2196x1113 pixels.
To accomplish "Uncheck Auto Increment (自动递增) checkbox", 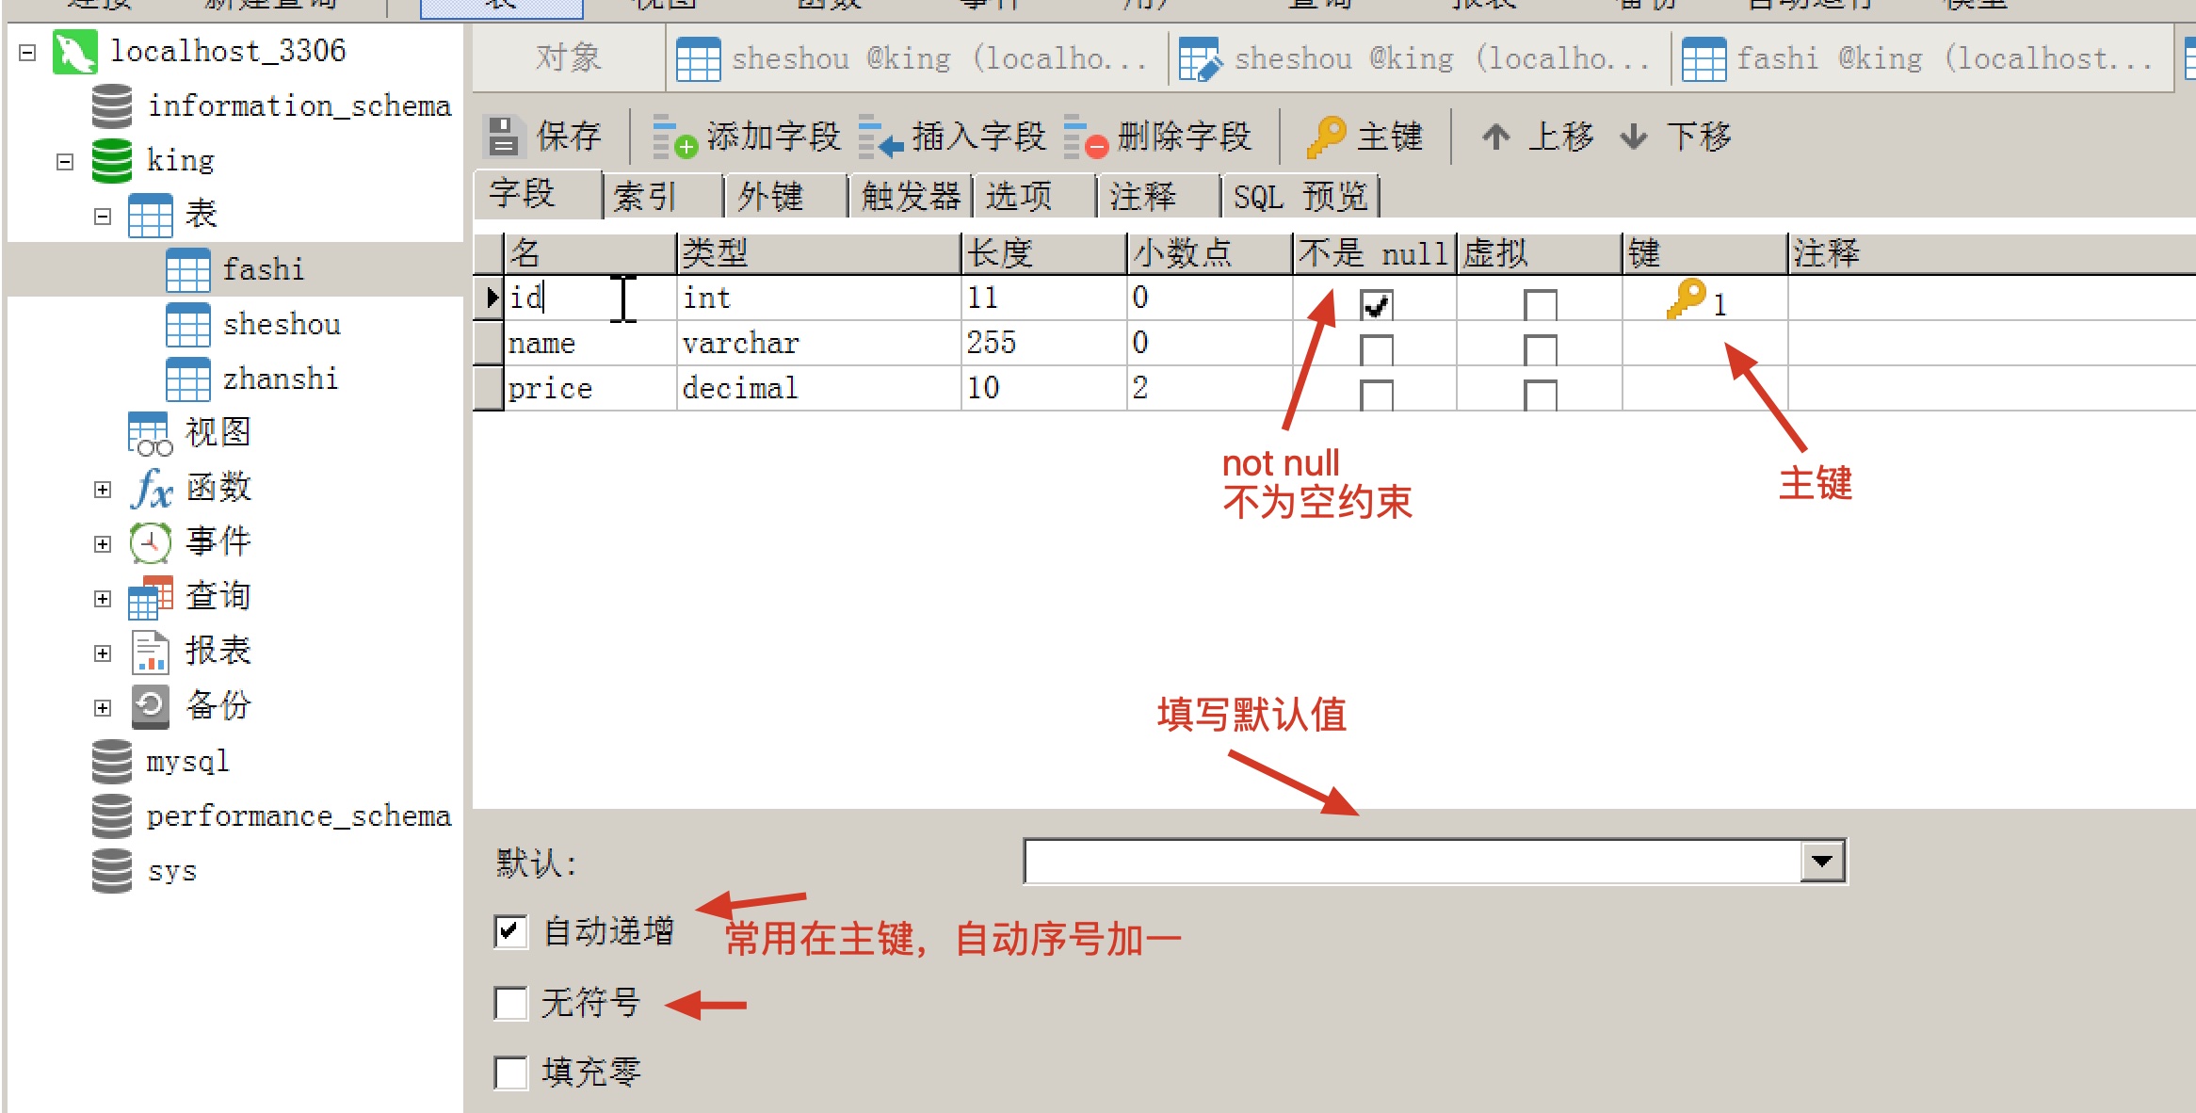I will coord(510,932).
